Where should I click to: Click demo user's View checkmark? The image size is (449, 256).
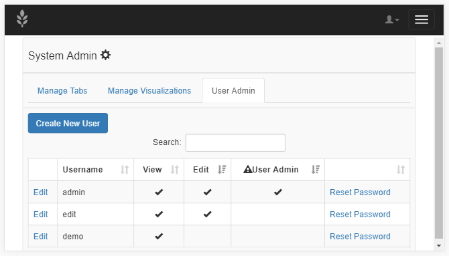[x=159, y=236]
